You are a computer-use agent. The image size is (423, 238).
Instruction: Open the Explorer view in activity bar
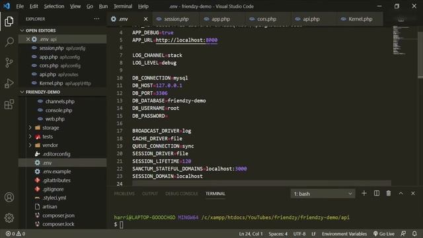(x=9, y=21)
